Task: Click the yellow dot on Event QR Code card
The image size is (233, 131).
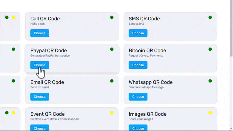Action: [x=112, y=113]
